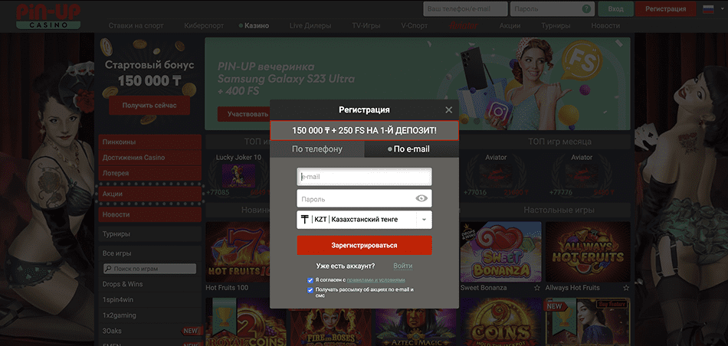The height and width of the screenshot is (346, 728).
Task: Favorite Sweet Bonanza with star icon
Action: click(536, 288)
